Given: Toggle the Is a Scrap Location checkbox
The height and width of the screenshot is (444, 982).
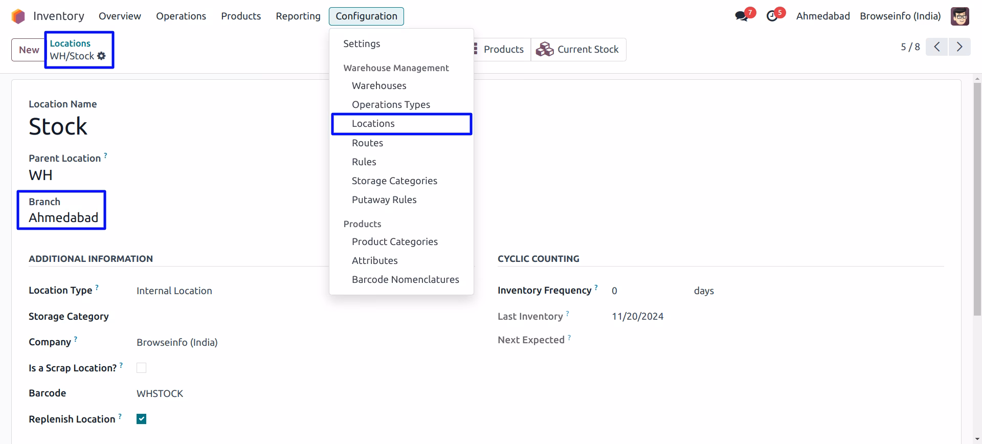Looking at the screenshot, I should (142, 368).
